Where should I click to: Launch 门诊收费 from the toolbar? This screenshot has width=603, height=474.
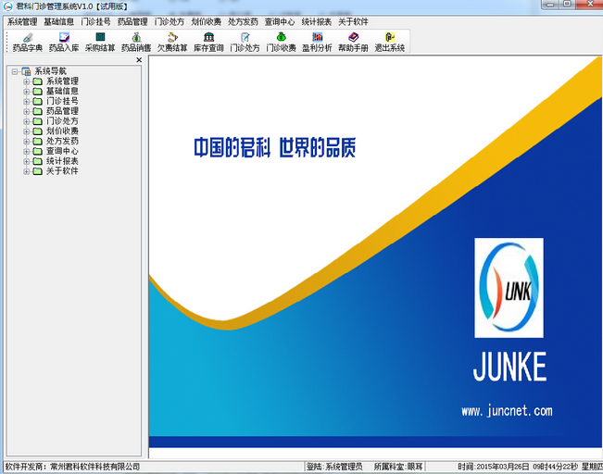281,42
